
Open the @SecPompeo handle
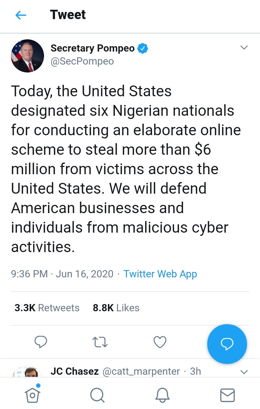(82, 61)
